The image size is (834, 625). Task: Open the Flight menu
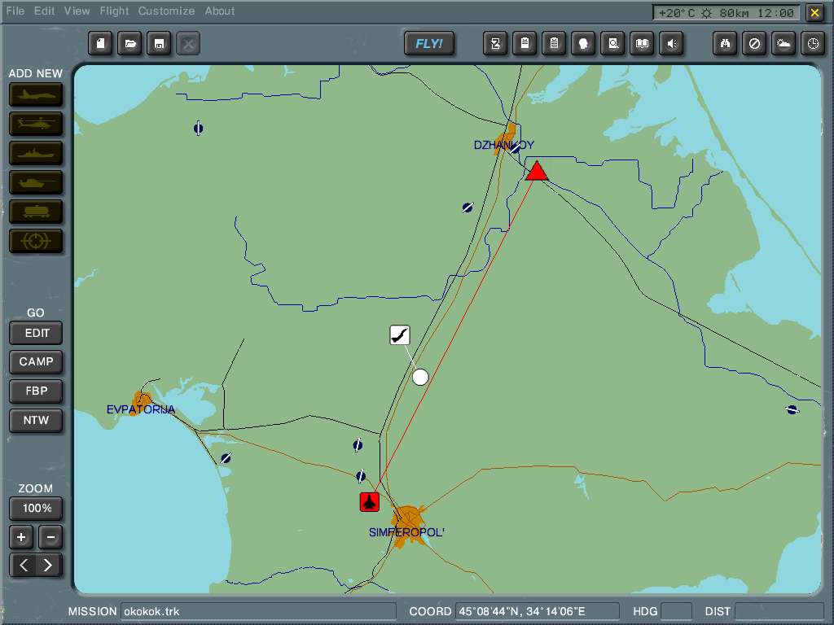pos(113,11)
